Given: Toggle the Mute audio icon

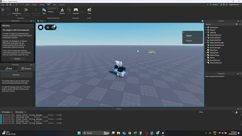Looking at the screenshot, I should 89,11.
